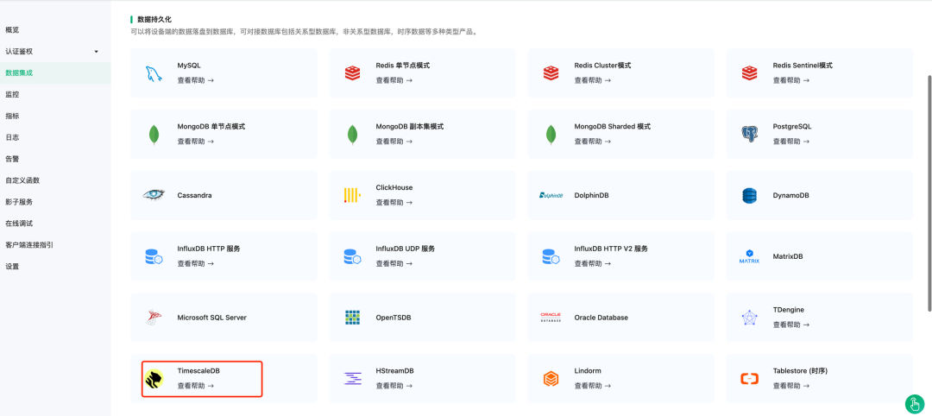The image size is (932, 416).
Task: Click the InfluxDB HTTP V2 服务 icon
Action: pyautogui.click(x=551, y=256)
